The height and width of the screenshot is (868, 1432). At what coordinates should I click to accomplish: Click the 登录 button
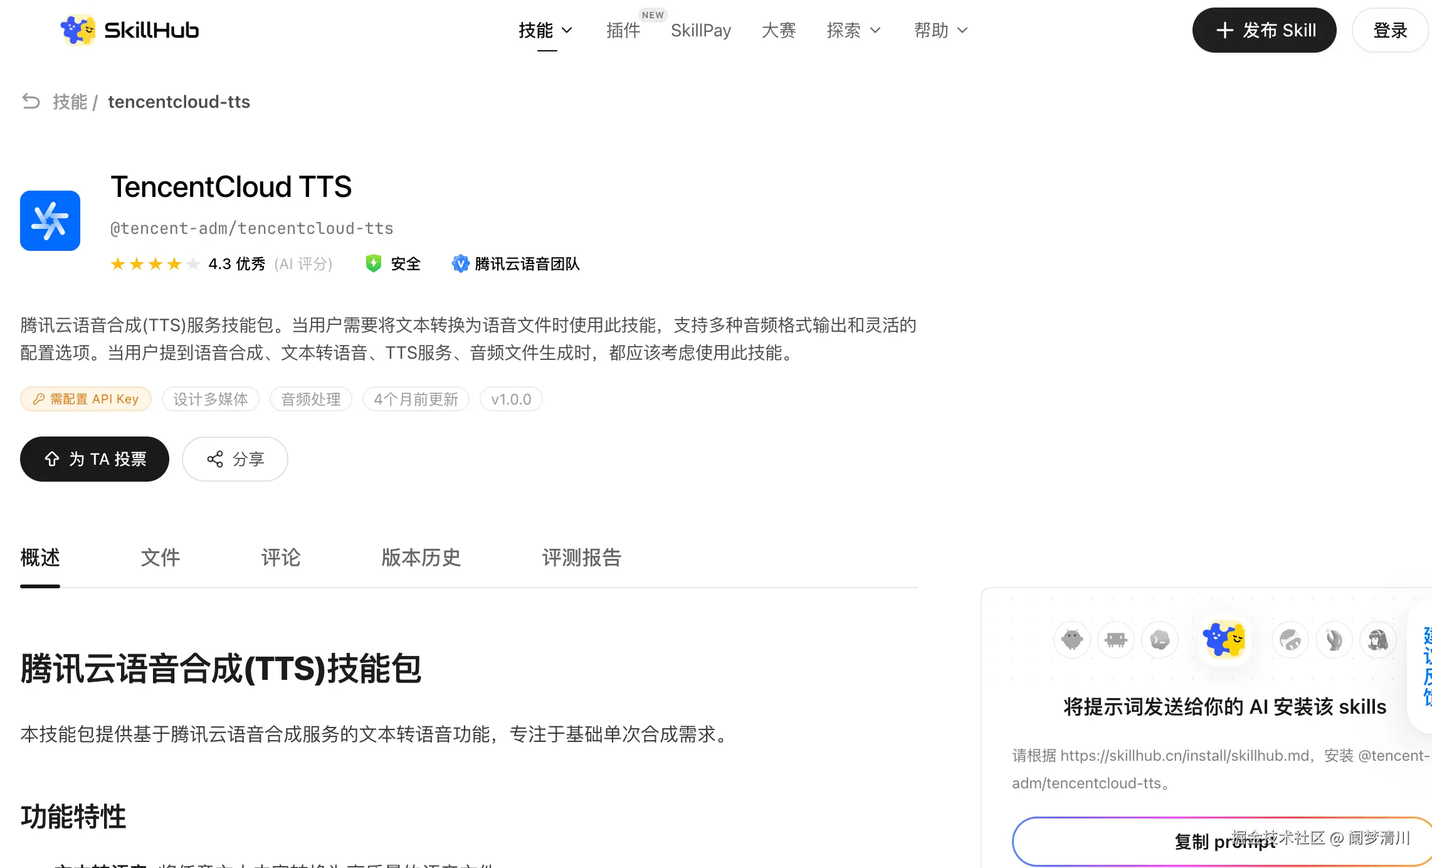tap(1391, 30)
